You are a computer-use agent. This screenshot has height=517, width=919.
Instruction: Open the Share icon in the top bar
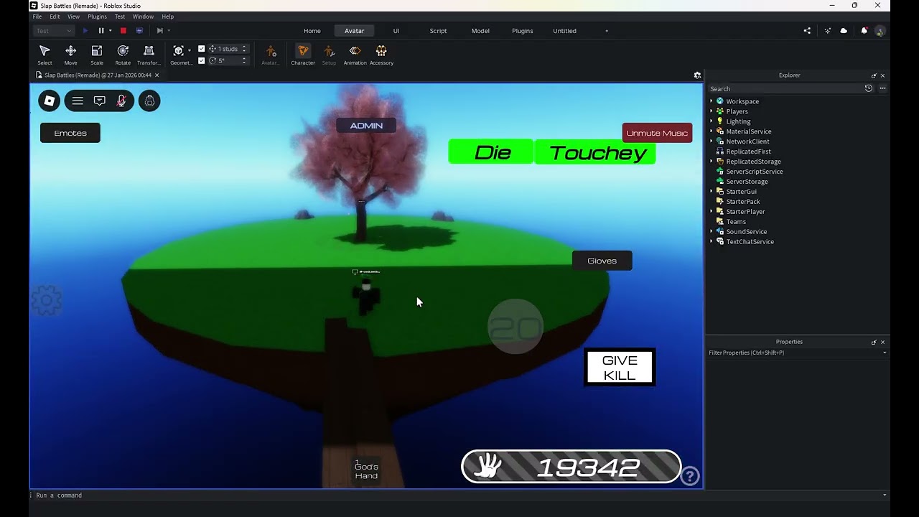(807, 31)
